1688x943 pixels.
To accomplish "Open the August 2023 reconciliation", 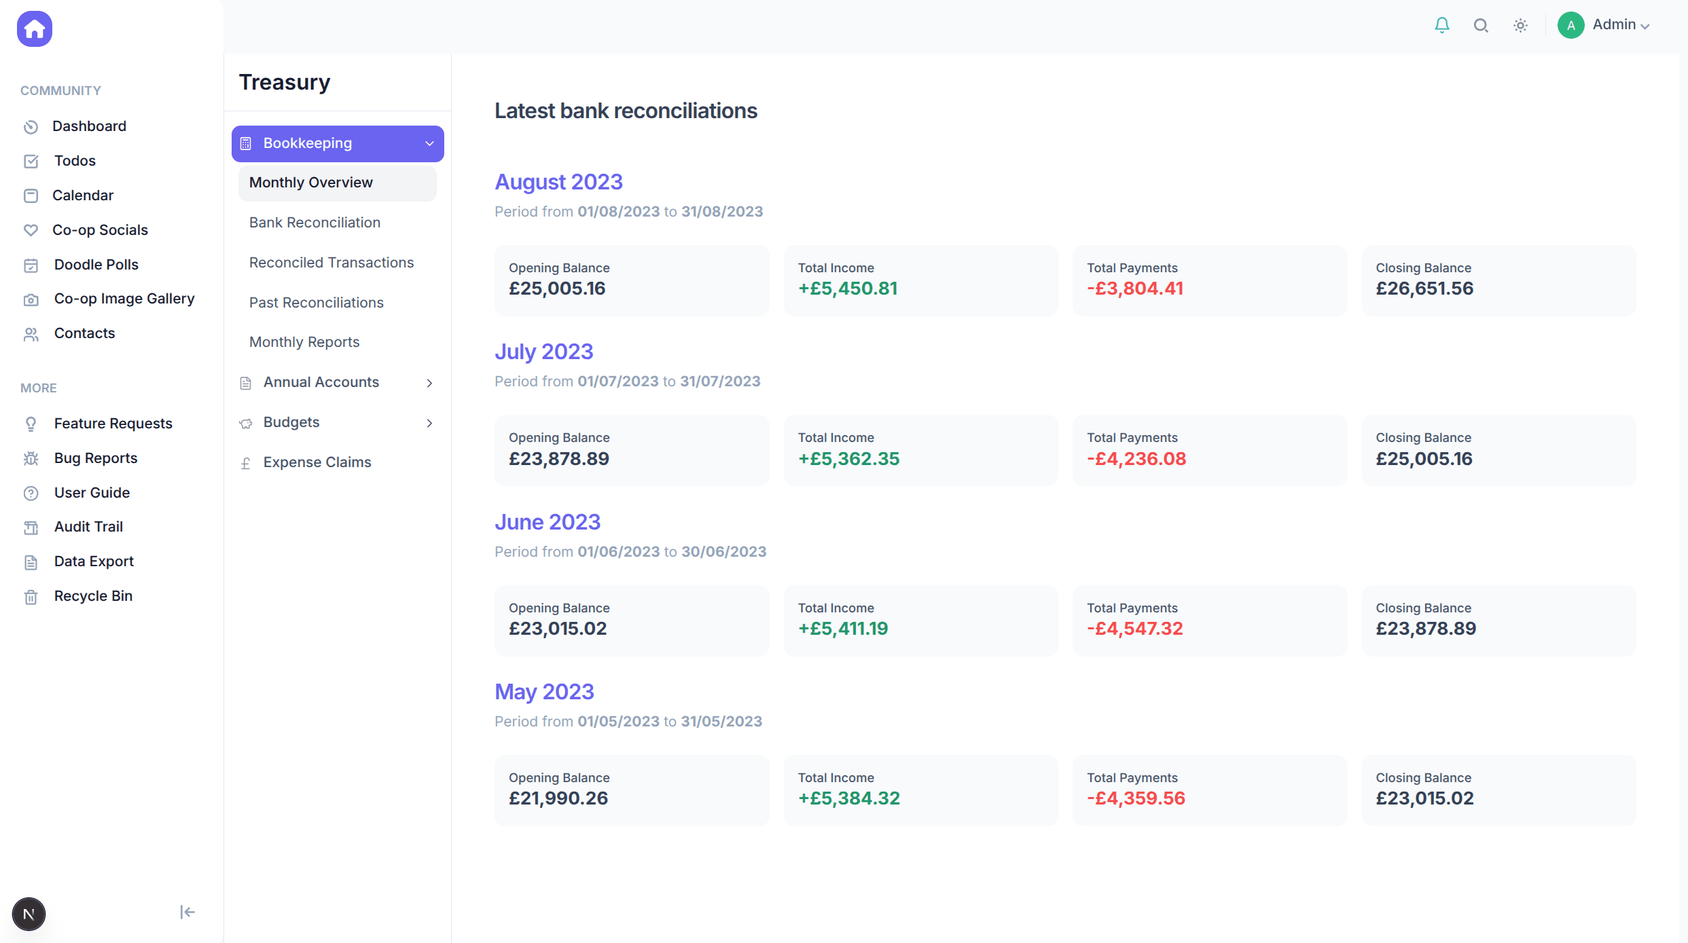I will (x=558, y=182).
